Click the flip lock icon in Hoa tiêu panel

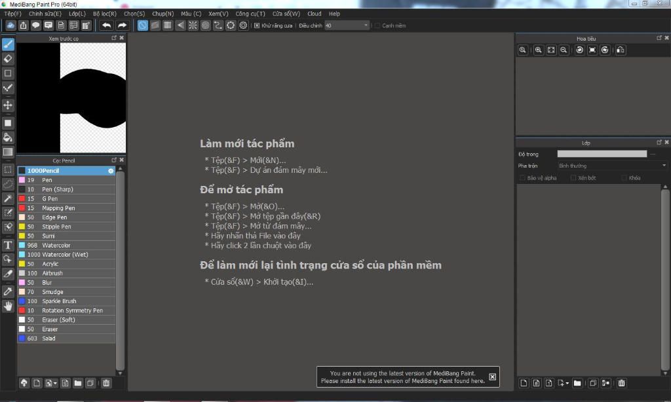[621, 50]
